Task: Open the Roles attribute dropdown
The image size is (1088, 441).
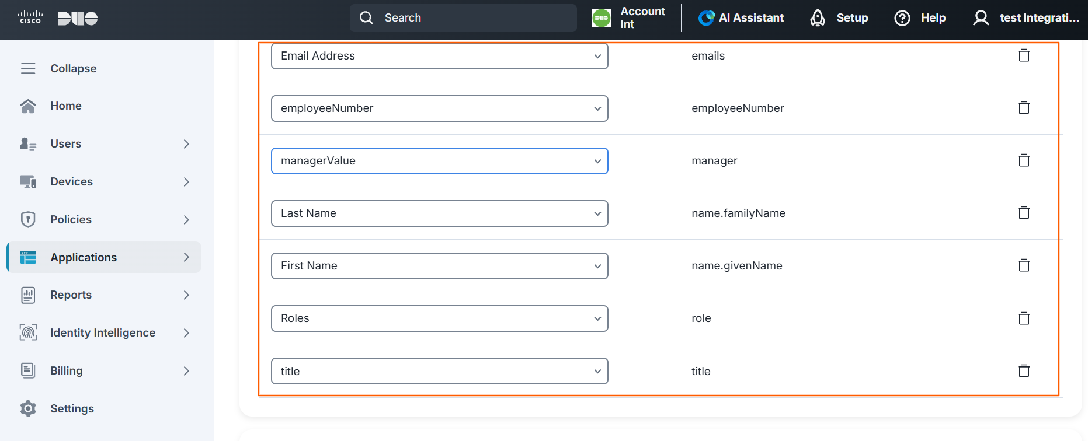Action: 440,318
